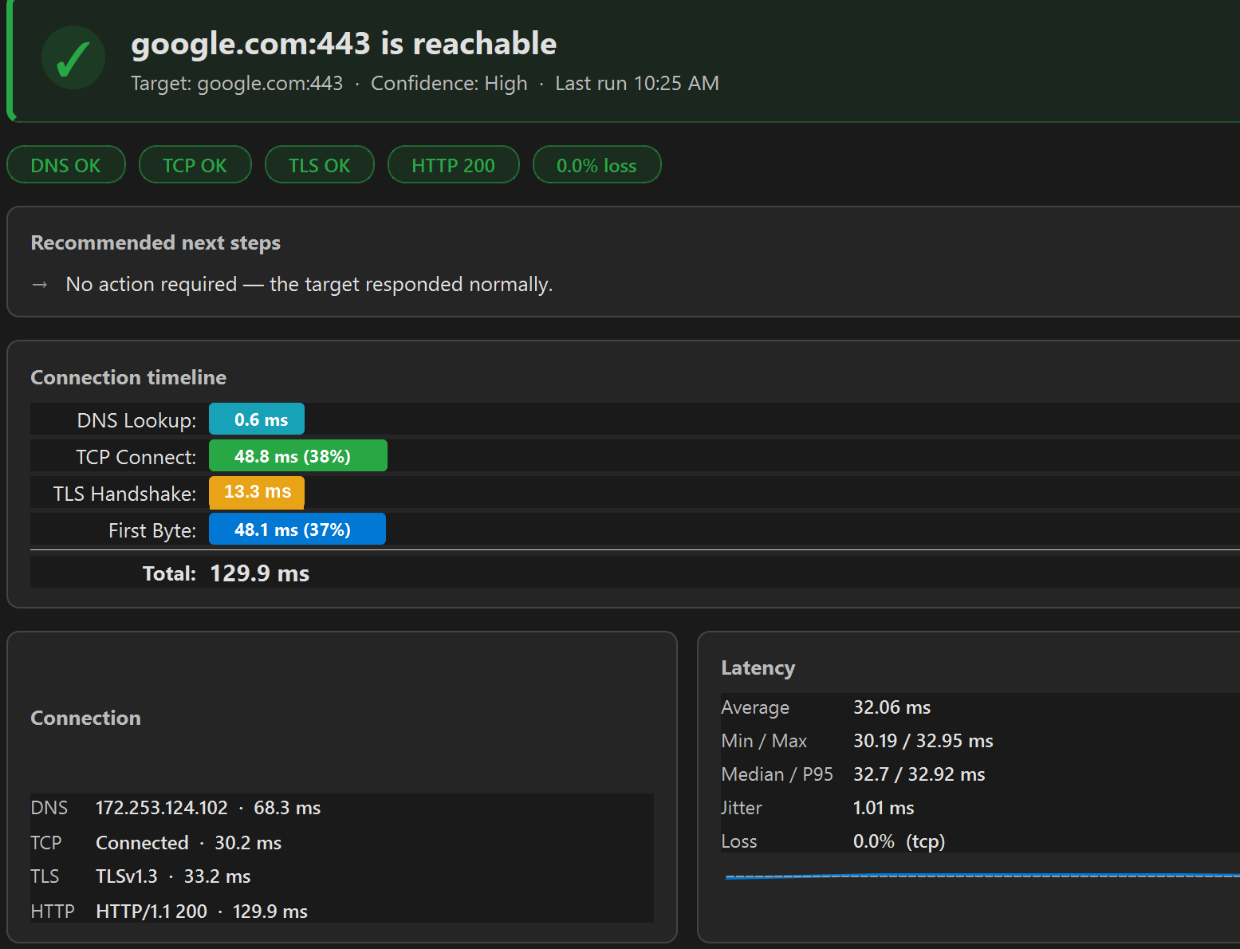1240x949 pixels.
Task: Click the Median / P95 32.7 / 32.92 ms value
Action: pyautogui.click(x=919, y=774)
